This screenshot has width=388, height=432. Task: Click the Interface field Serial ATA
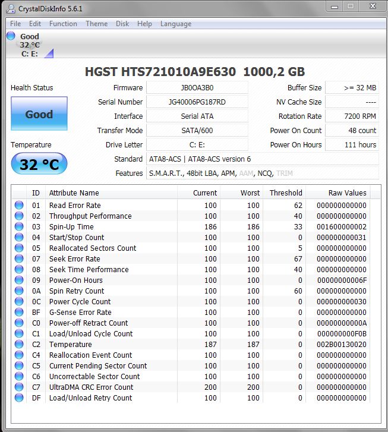point(197,116)
